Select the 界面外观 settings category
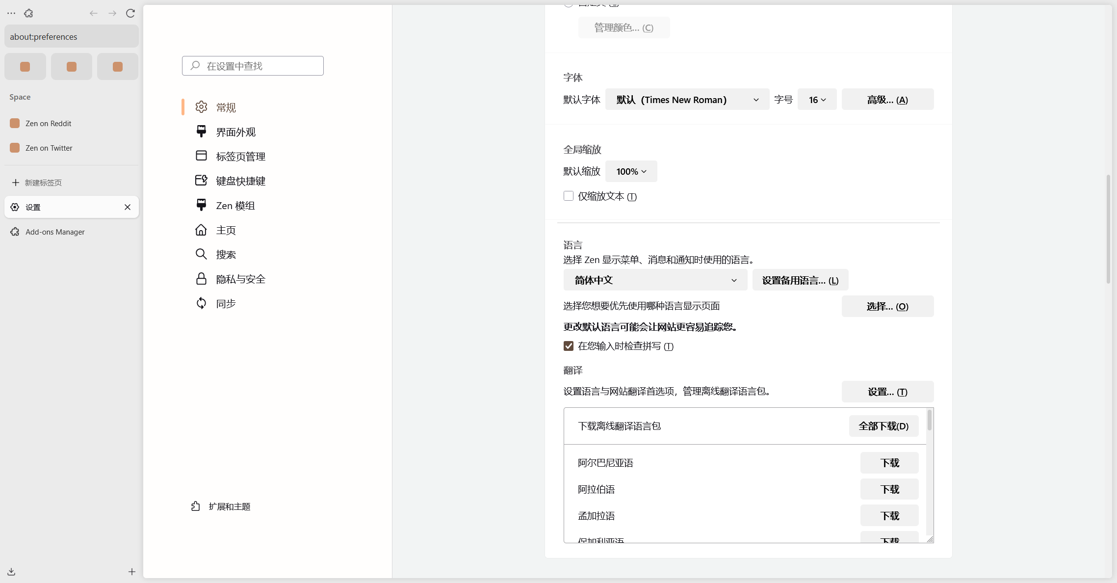This screenshot has height=583, width=1117. pyautogui.click(x=253, y=132)
